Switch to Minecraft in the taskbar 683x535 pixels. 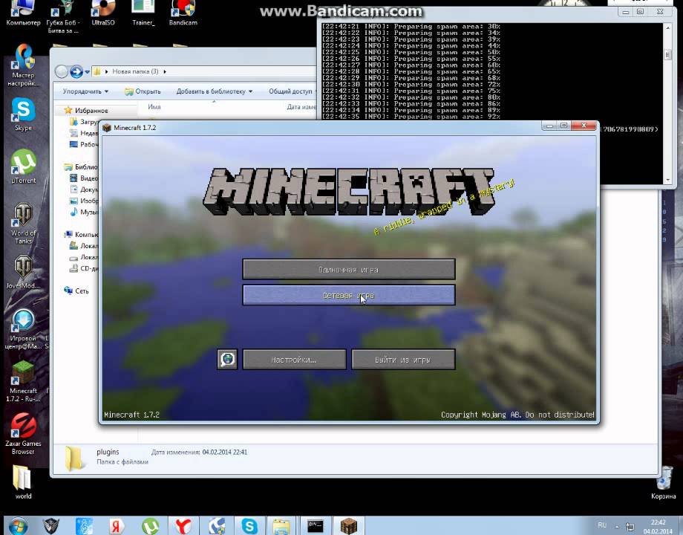coord(348,526)
